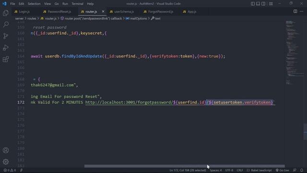Close the router.js tab

click(x=103, y=12)
